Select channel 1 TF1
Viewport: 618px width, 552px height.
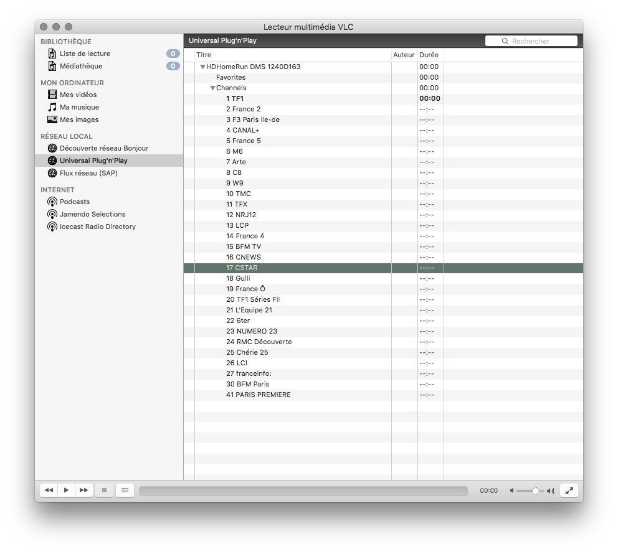[x=383, y=99]
